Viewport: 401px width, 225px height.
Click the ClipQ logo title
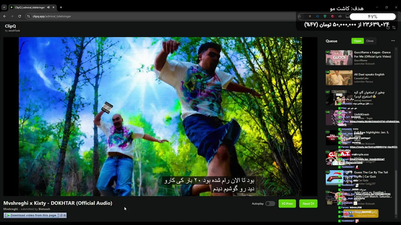10,26
